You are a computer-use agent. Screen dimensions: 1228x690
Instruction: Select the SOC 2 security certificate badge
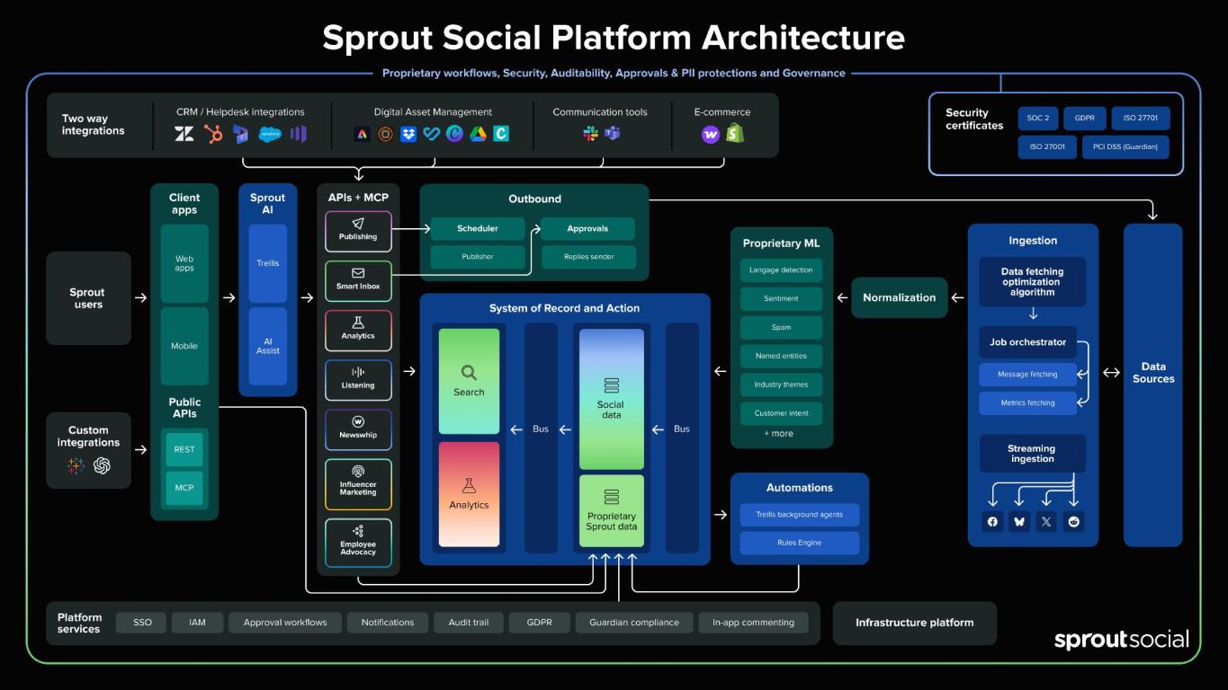coord(1038,119)
